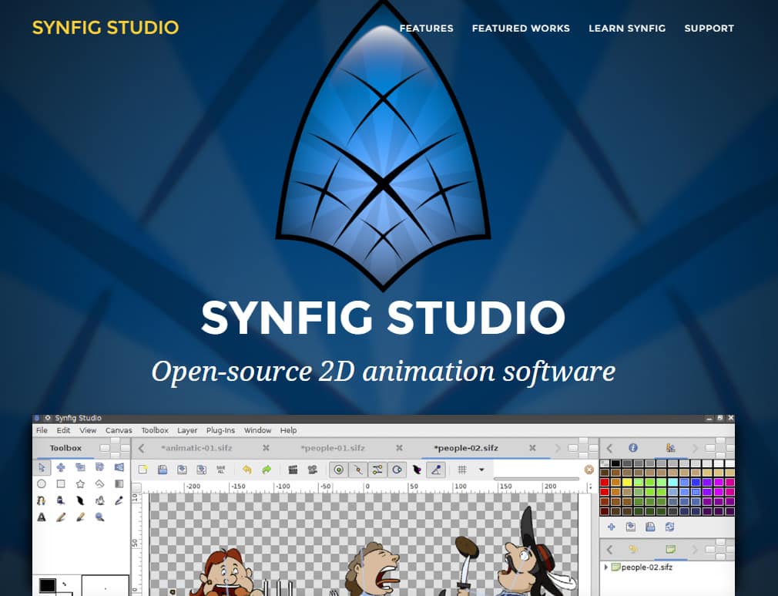
Task: Add a color with the plus icon
Action: tap(612, 527)
